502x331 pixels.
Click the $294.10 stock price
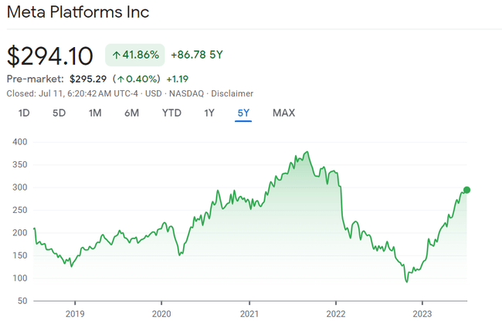(x=50, y=56)
